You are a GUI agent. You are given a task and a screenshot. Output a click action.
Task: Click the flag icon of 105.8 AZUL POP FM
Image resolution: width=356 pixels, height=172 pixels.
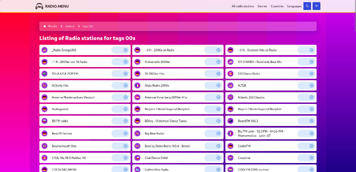coord(45,74)
